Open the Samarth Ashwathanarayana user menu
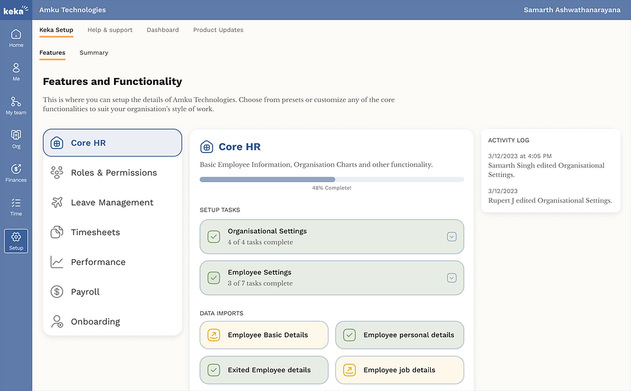 (x=573, y=10)
